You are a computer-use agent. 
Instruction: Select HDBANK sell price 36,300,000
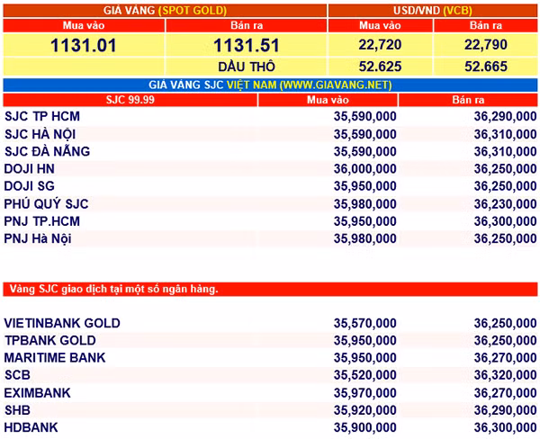pyautogui.click(x=505, y=427)
